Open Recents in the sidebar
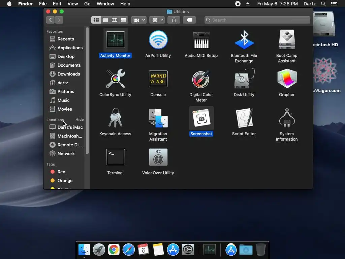345x259 pixels. [66, 39]
